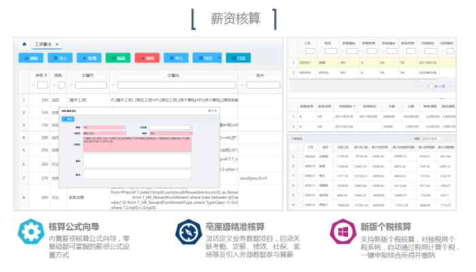The width and height of the screenshot is (476, 272).
Task: Tick the checkbox for employee 000016
Action: point(301,204)
